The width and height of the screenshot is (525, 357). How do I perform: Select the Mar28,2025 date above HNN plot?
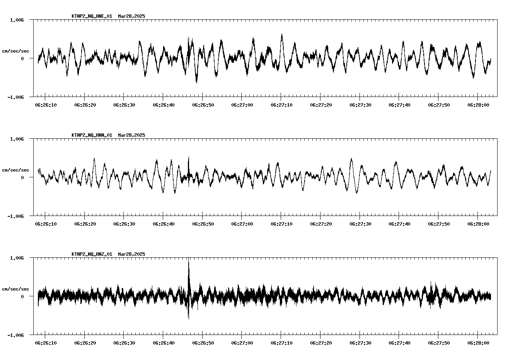click(131, 135)
